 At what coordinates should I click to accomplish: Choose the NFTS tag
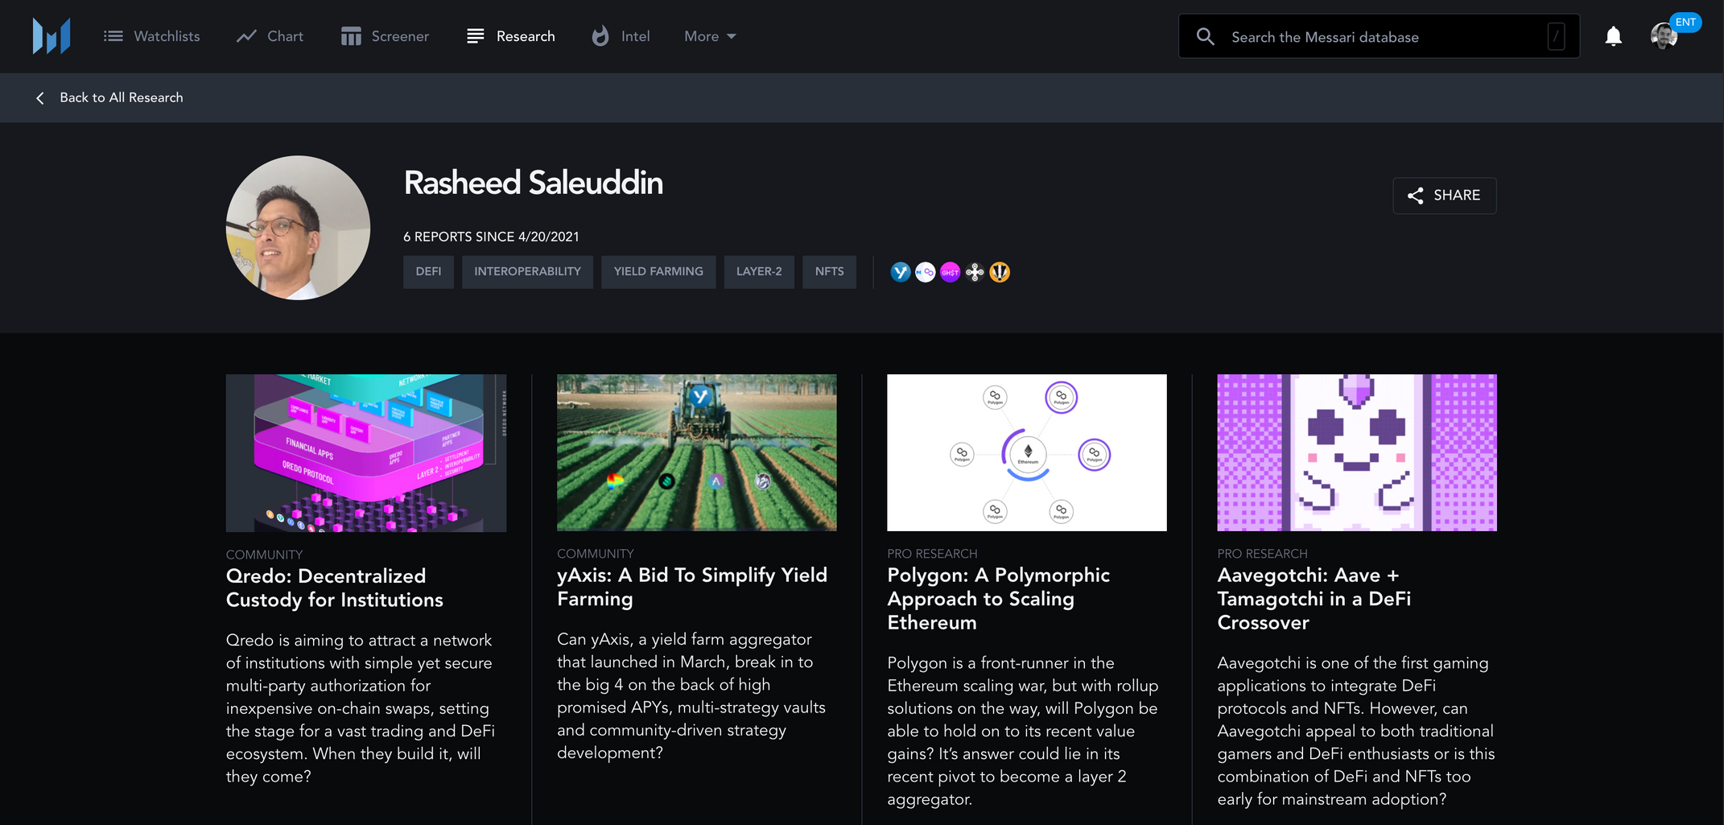(829, 272)
